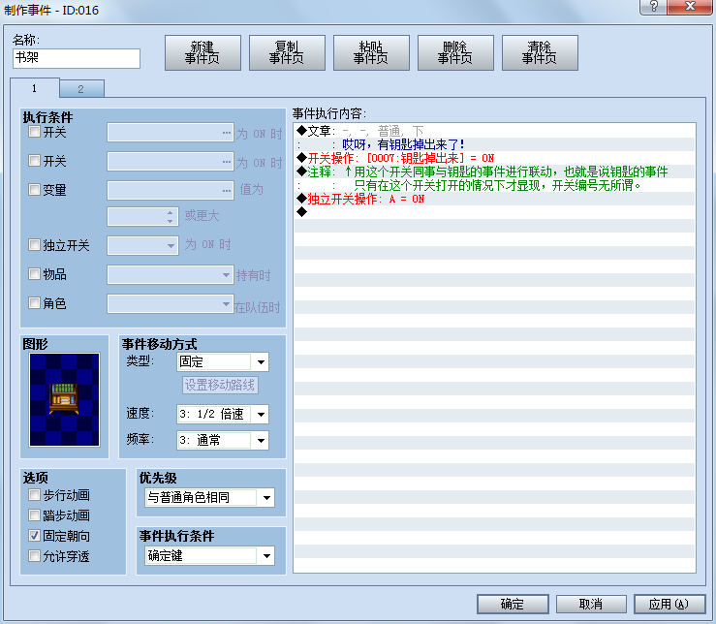Enable the second 开关 condition checkbox
Screen dimensions: 716x624
pos(34,161)
